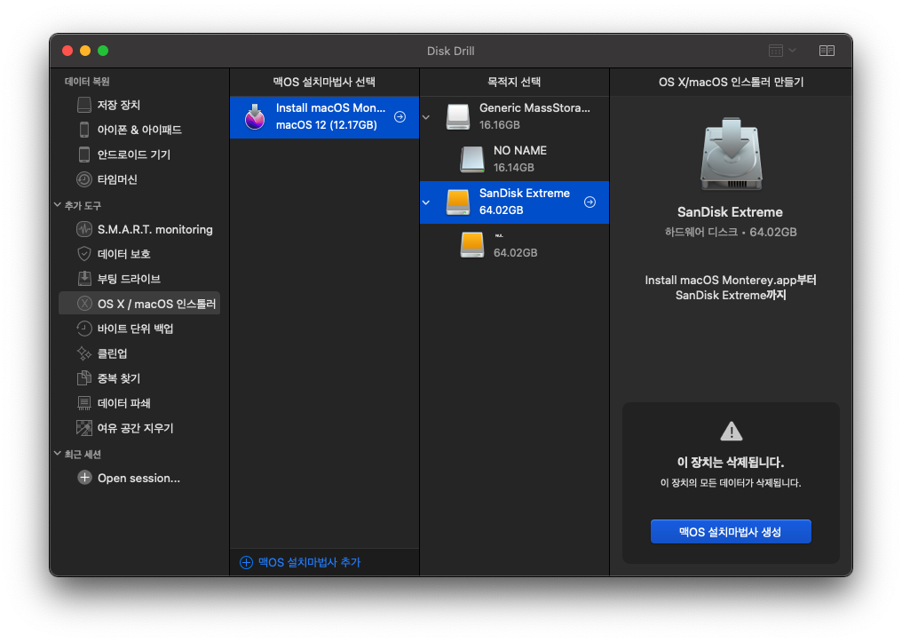The image size is (902, 642).
Task: Click the 16.16GB size label
Action: [499, 125]
